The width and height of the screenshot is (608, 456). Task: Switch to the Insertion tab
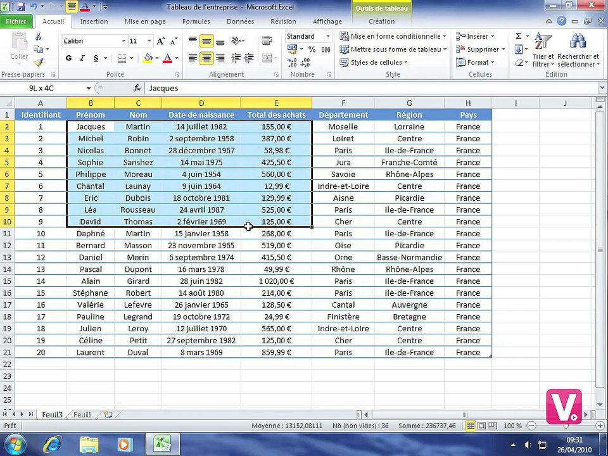(94, 22)
